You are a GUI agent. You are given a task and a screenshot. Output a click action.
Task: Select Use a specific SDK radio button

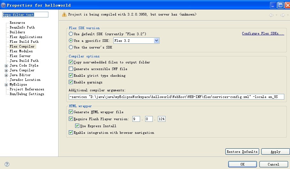point(71,41)
